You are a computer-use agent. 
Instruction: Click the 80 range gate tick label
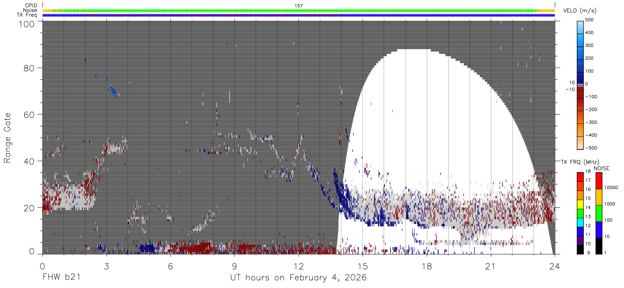[x=29, y=68]
